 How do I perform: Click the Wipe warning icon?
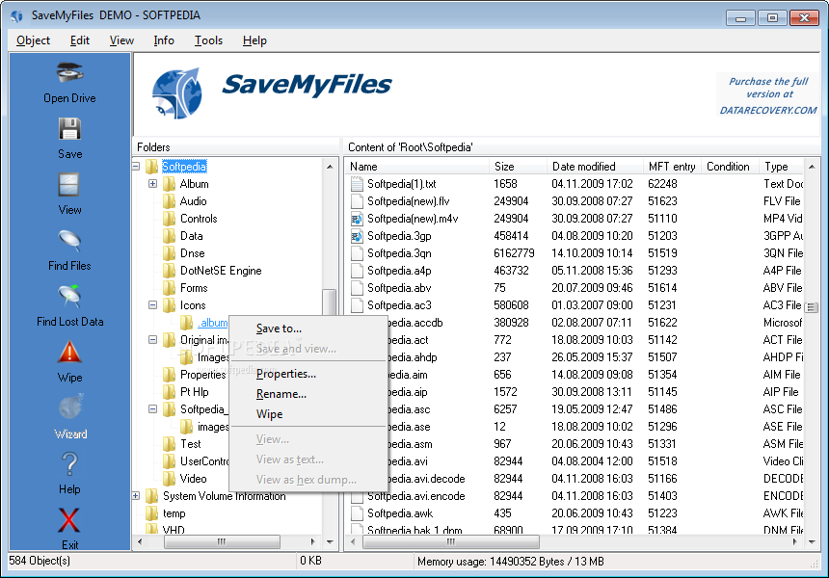[x=69, y=352]
